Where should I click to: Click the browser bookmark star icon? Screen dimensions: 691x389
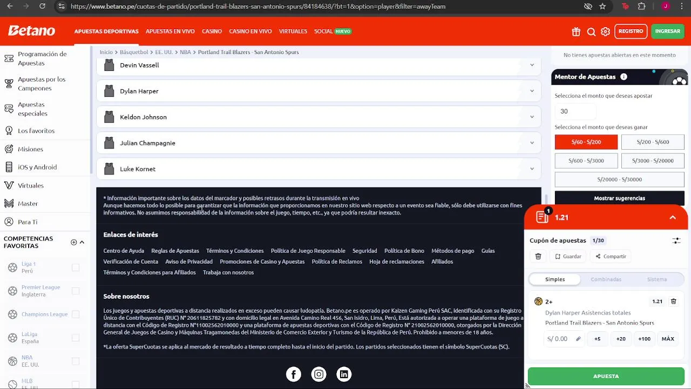pyautogui.click(x=602, y=6)
